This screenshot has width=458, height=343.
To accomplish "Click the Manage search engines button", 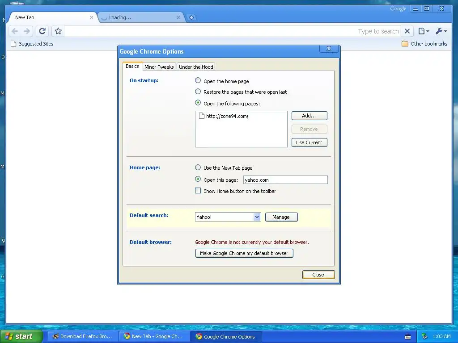I will [x=281, y=217].
